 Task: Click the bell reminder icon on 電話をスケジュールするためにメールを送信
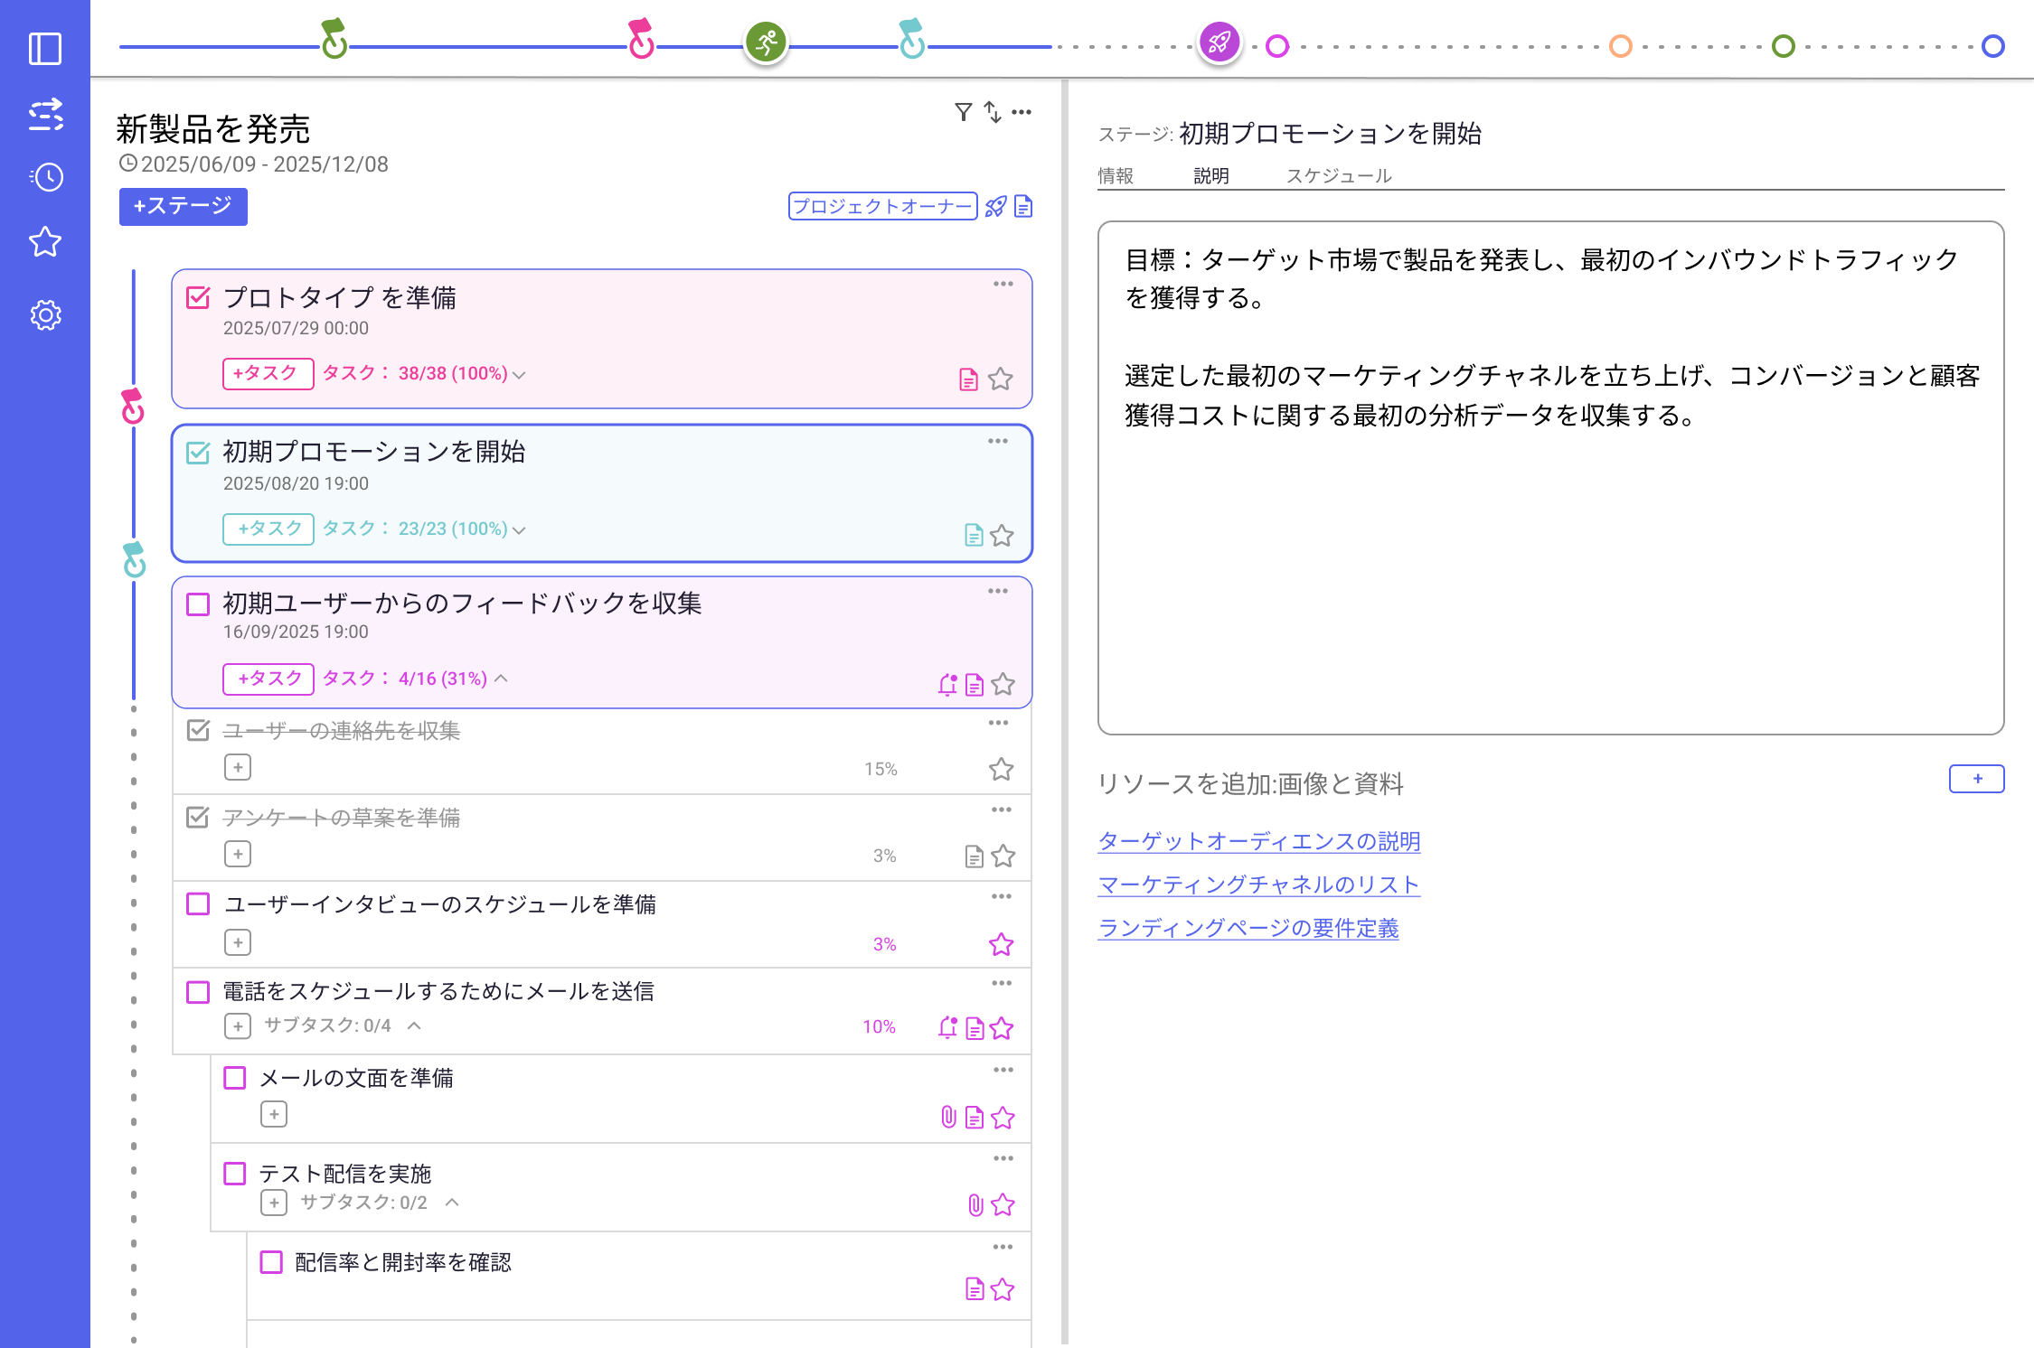(x=946, y=1027)
